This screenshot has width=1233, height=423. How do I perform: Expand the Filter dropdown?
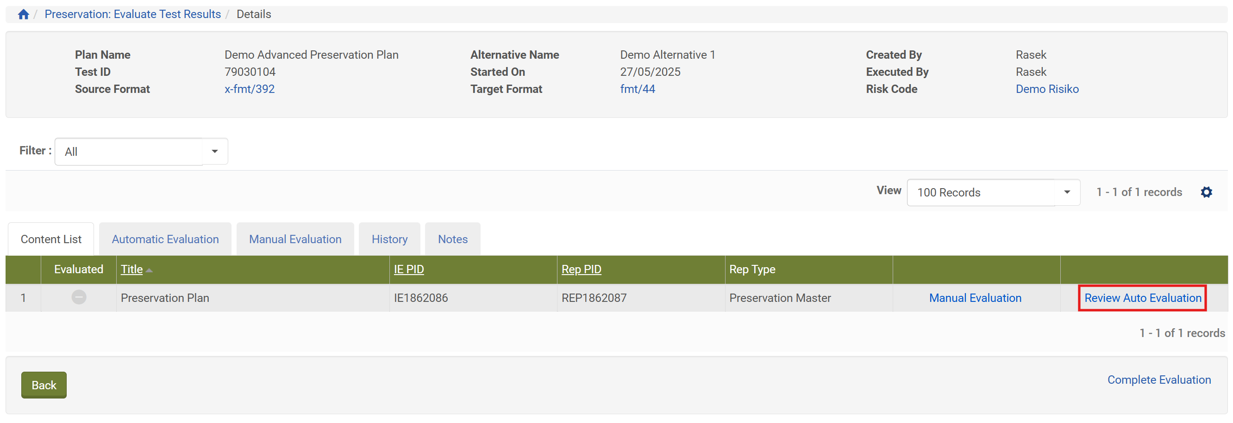(x=214, y=152)
